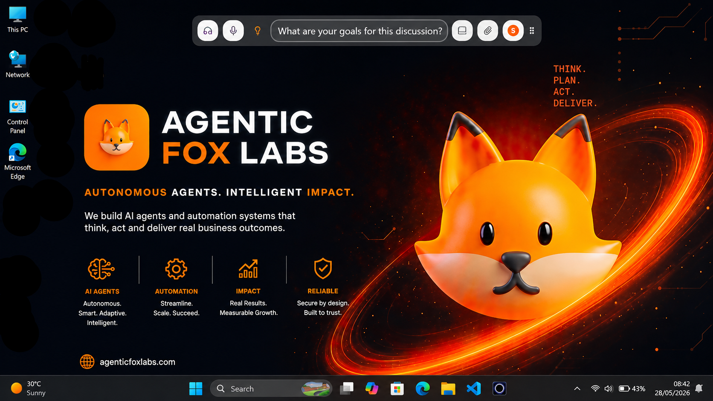
Task: Open Visual Studio Code from taskbar
Action: (x=474, y=389)
